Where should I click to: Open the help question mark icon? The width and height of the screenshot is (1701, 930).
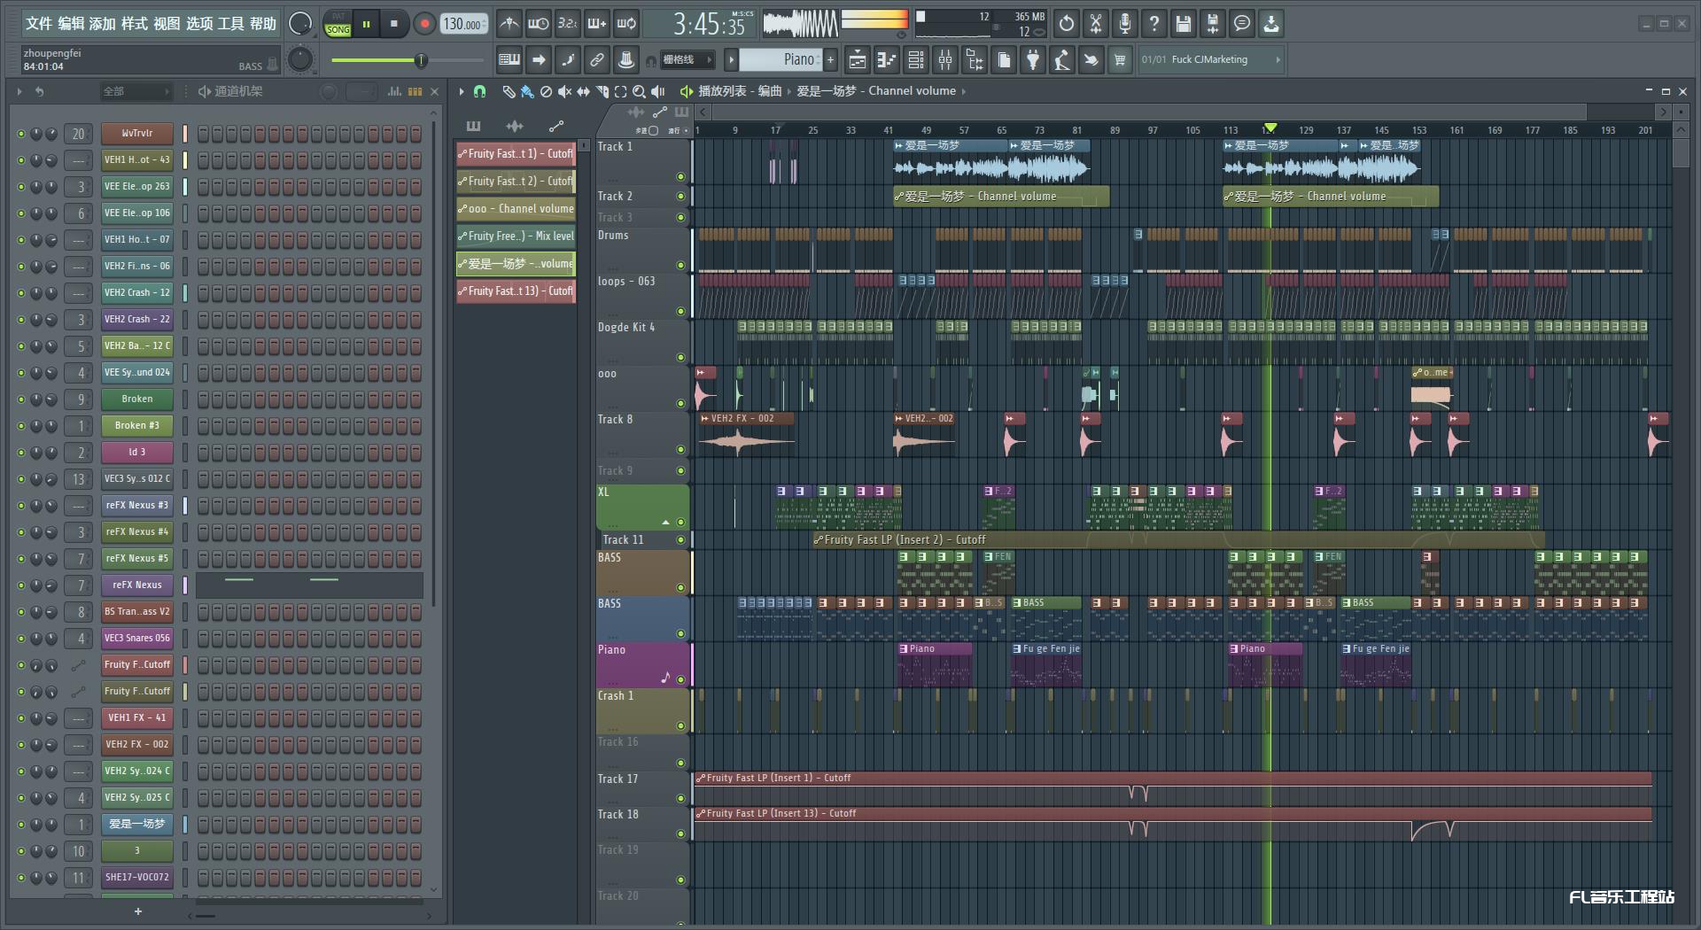click(1154, 24)
